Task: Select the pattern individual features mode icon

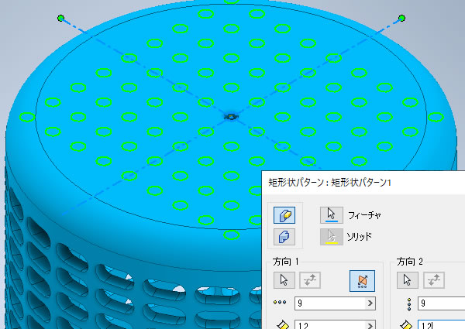Action: pos(284,215)
